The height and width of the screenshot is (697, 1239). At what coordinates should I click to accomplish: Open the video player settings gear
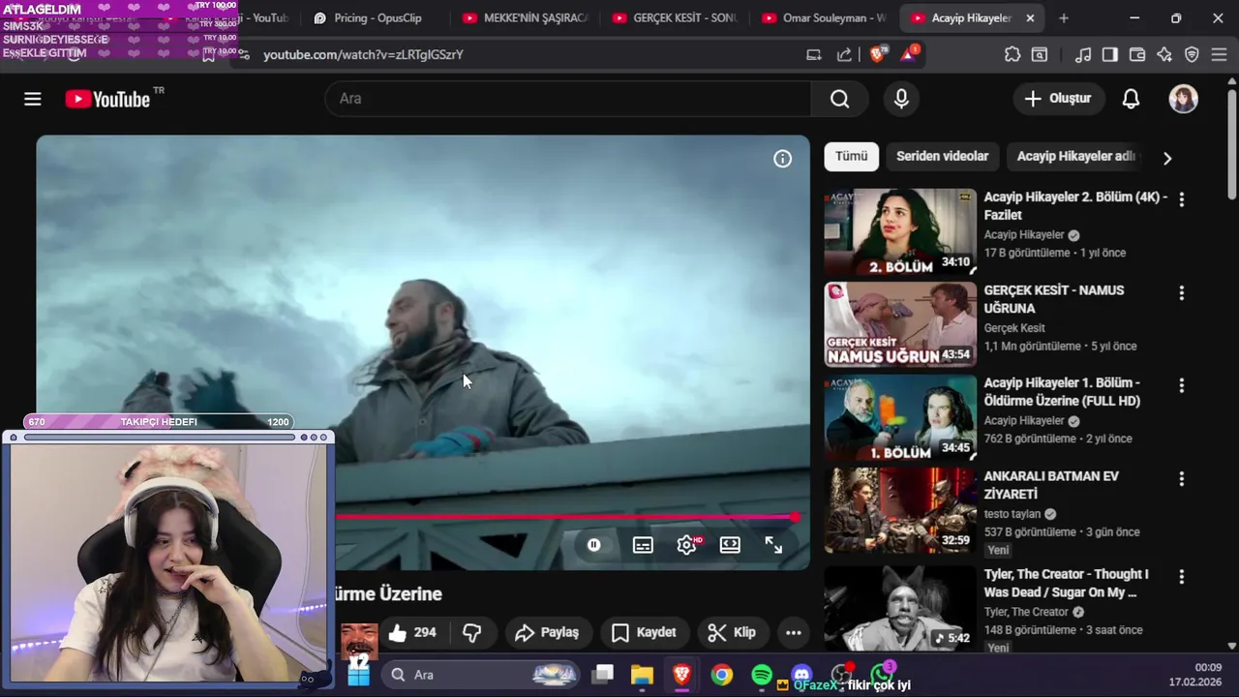tap(687, 545)
